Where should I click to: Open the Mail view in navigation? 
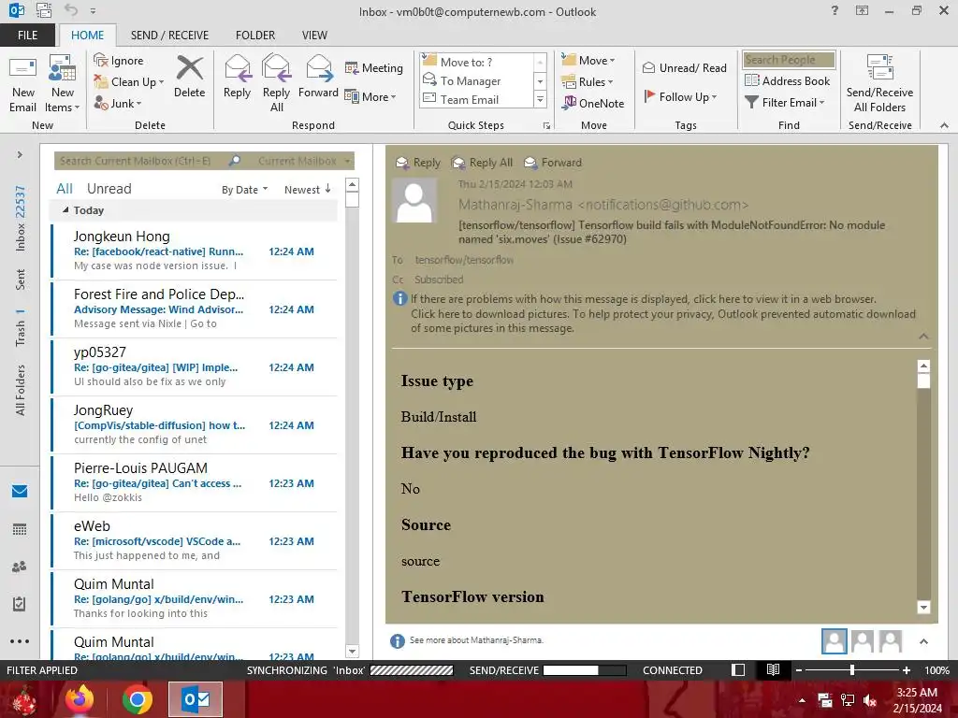coord(20,491)
